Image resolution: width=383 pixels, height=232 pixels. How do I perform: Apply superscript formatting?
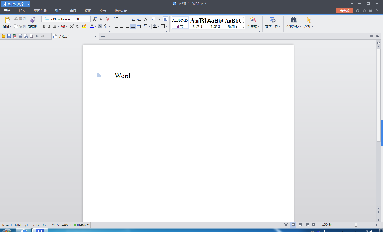(x=72, y=26)
